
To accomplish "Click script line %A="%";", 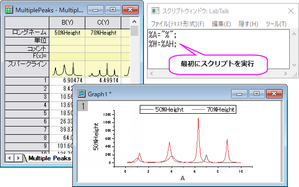I will (x=163, y=35).
